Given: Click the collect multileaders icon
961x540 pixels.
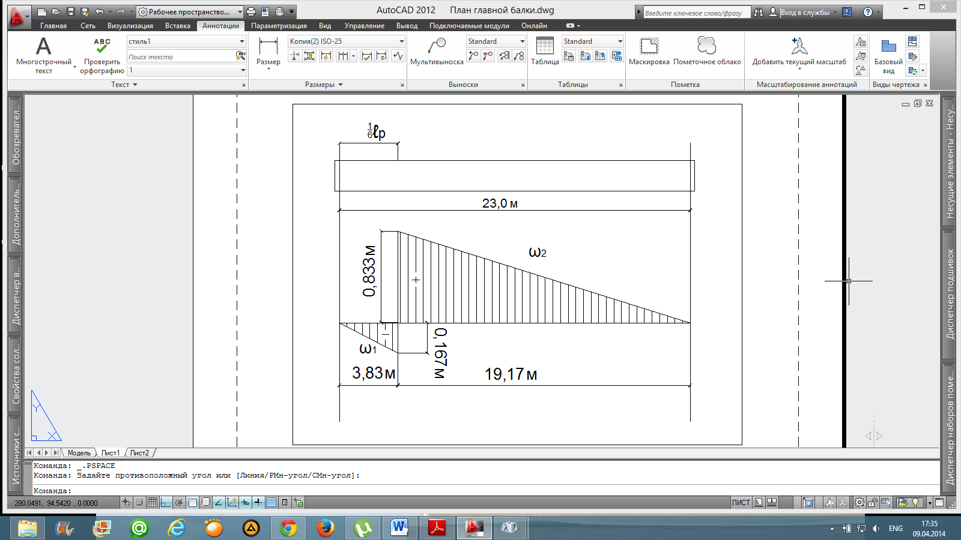Looking at the screenshot, I should (520, 56).
